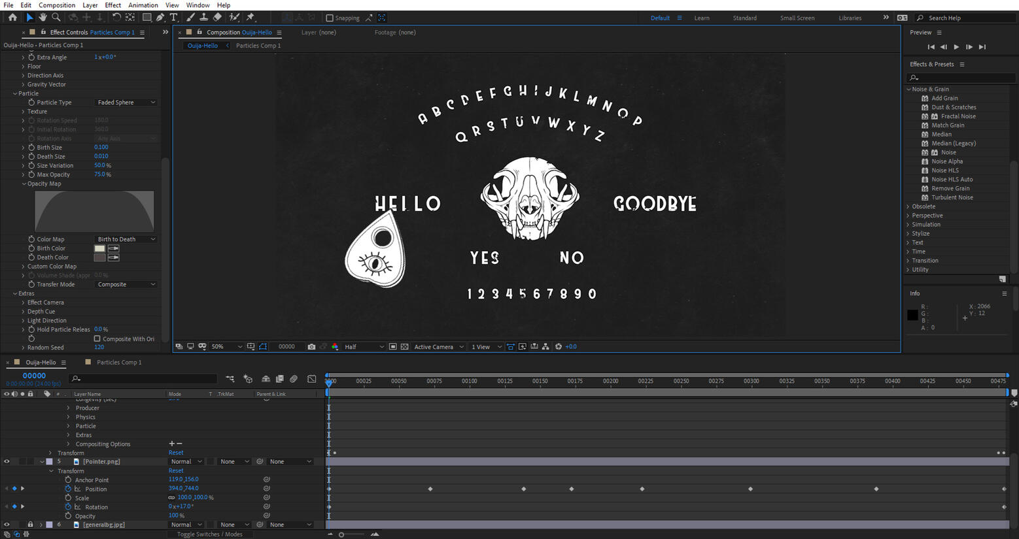Select the Zoom tool magnifier
Screen dimensions: 1019x539
(56, 18)
